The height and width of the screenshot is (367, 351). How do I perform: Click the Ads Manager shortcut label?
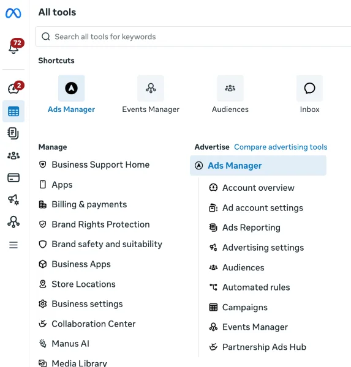pos(71,109)
